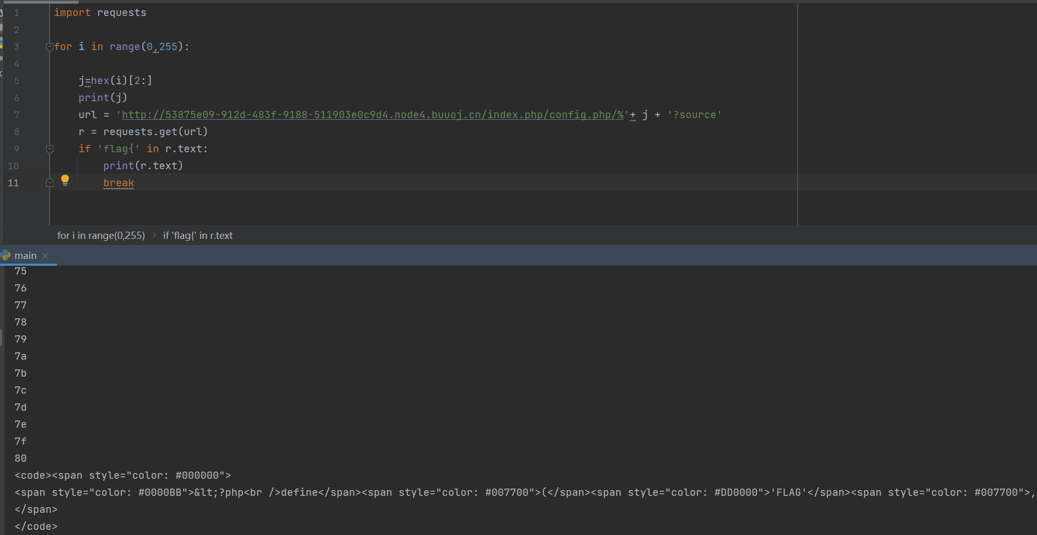The height and width of the screenshot is (535, 1037).
Task: Click the Python icon on main tab
Action: click(6, 255)
